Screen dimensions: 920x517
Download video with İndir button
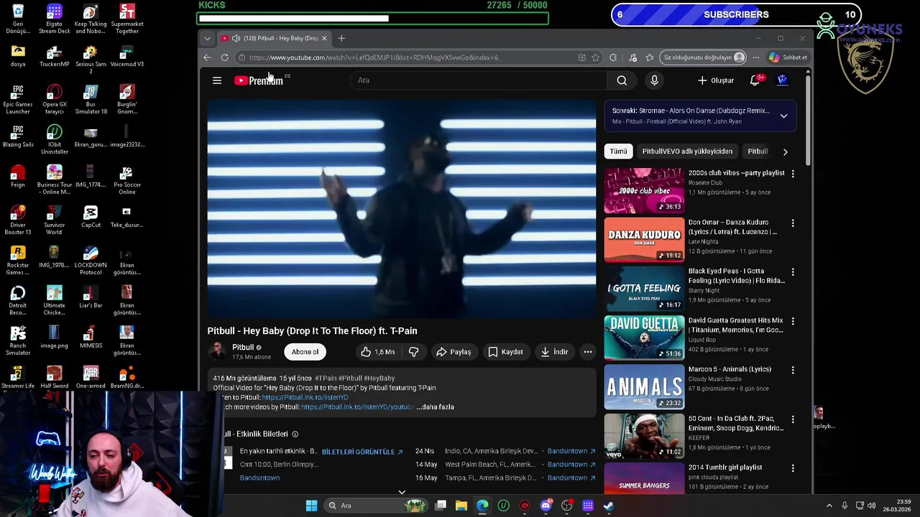(554, 352)
